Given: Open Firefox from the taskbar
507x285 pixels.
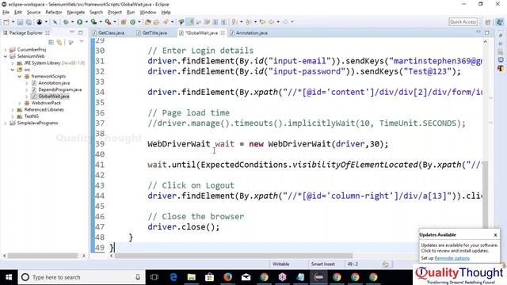Looking at the screenshot, I should coord(227,277).
